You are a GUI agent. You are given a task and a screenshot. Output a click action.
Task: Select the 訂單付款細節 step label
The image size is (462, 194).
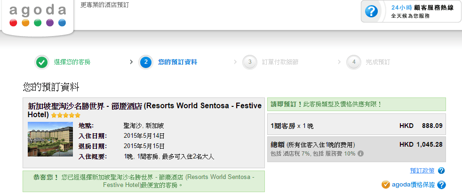[280, 62]
